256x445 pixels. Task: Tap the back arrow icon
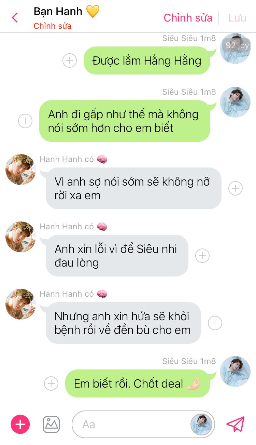coord(15,17)
